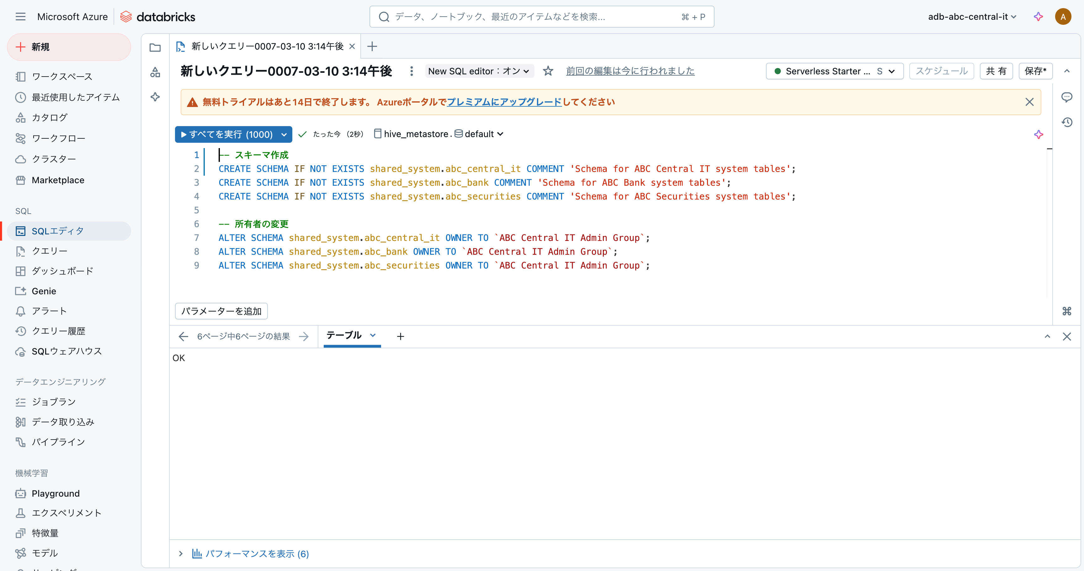The width and height of the screenshot is (1084, 571).
Task: Open the catalog schema browser icon
Action: (x=155, y=72)
